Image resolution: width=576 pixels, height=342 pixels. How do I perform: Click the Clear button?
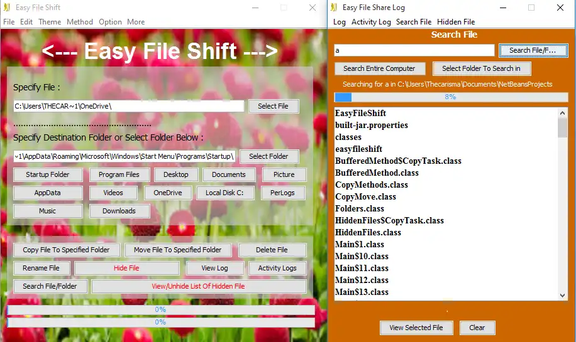[477, 328]
